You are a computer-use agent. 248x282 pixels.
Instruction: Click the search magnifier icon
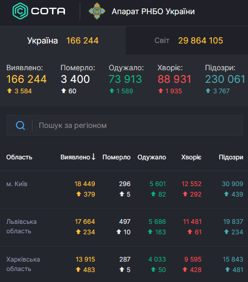(x=20, y=125)
